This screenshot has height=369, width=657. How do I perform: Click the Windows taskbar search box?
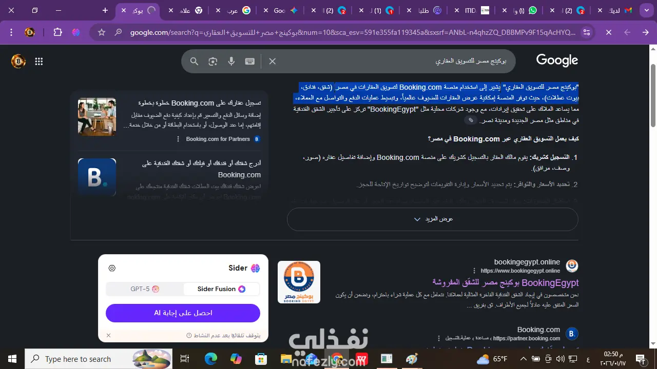coord(99,359)
